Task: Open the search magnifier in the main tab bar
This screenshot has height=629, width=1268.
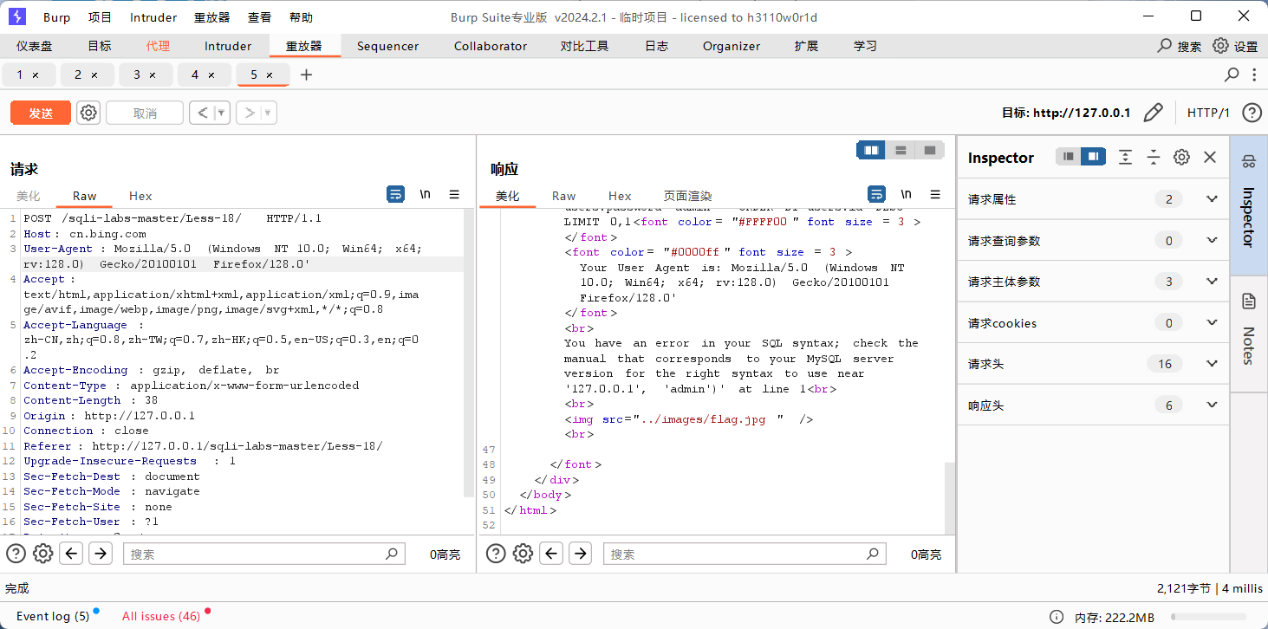Action: point(1165,45)
